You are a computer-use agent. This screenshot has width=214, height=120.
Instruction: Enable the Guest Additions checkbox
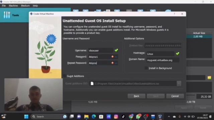tap(65, 76)
